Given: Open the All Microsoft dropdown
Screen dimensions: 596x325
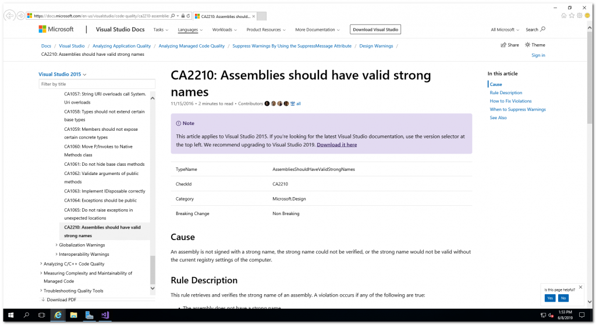Looking at the screenshot, I should click(505, 30).
